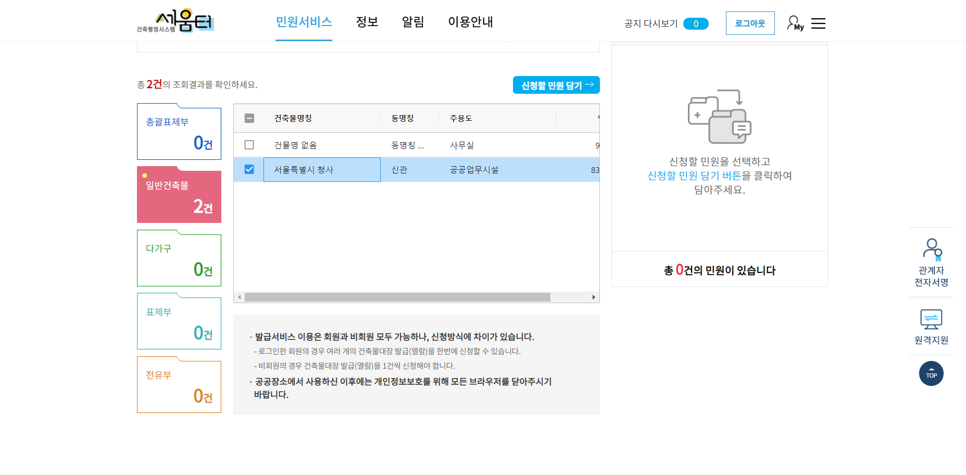
Task: Uncheck the 서울특별시 청사 checkbox
Action: point(249,169)
